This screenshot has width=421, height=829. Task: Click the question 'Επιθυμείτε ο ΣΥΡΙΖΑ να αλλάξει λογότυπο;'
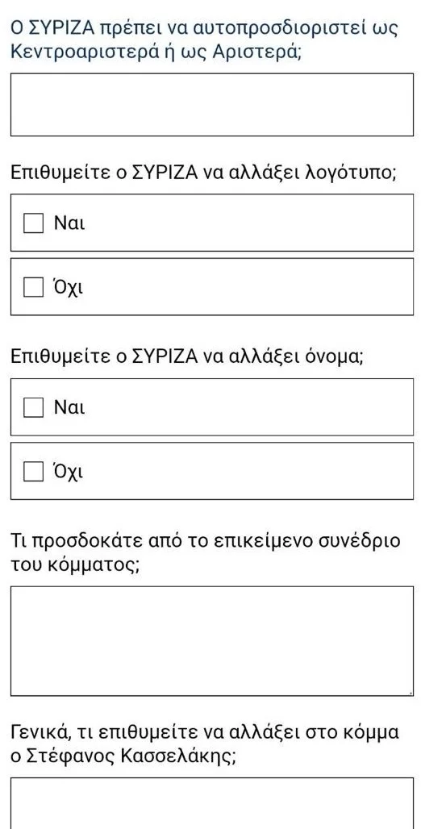coord(203,173)
